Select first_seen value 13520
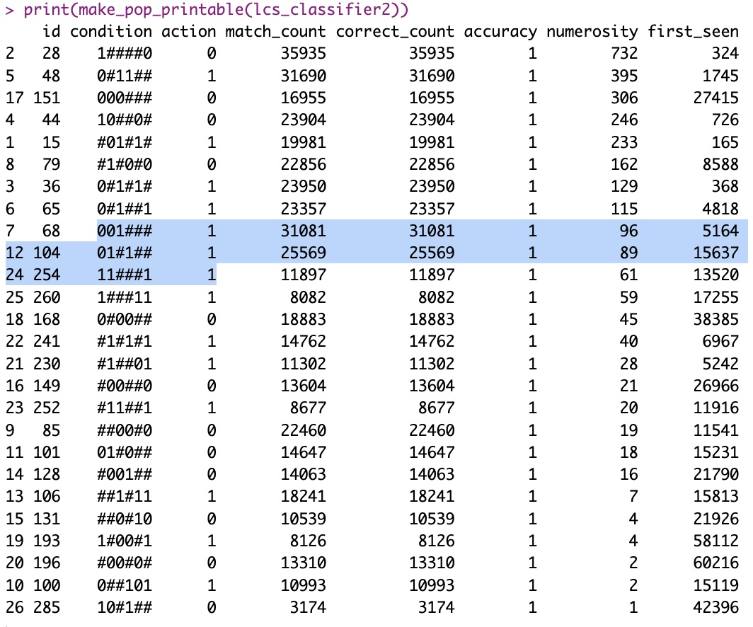This screenshot has height=627, width=753. click(x=715, y=275)
